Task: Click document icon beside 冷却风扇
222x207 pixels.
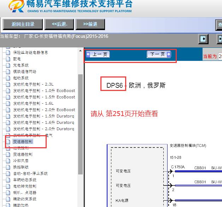Action: point(8,161)
